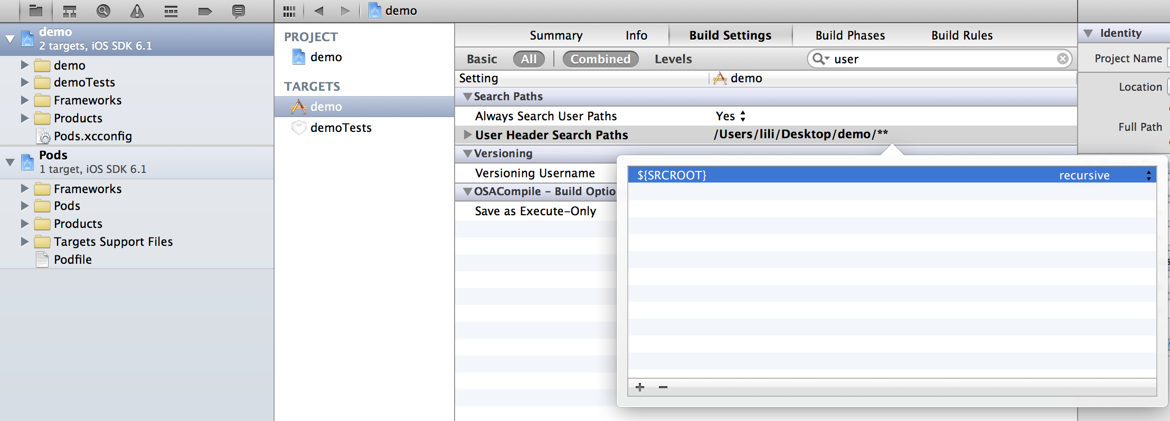Click the search field containing user
The width and height of the screenshot is (1170, 421).
pyautogui.click(x=940, y=59)
